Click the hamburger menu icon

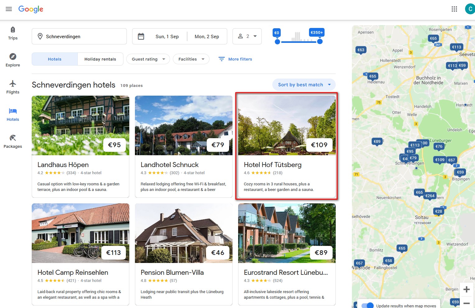click(x=9, y=9)
